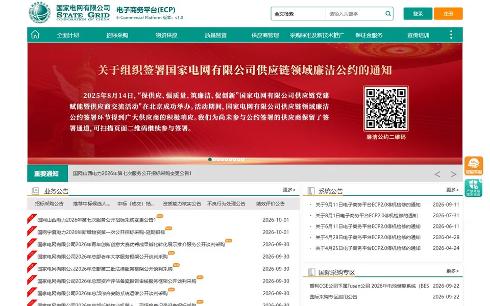Open the 招标采购 navigation menu
This screenshot has width=490, height=306.
(x=117, y=35)
